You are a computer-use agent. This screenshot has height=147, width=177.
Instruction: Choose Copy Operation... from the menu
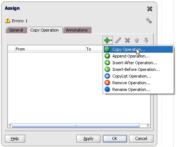coord(138,49)
